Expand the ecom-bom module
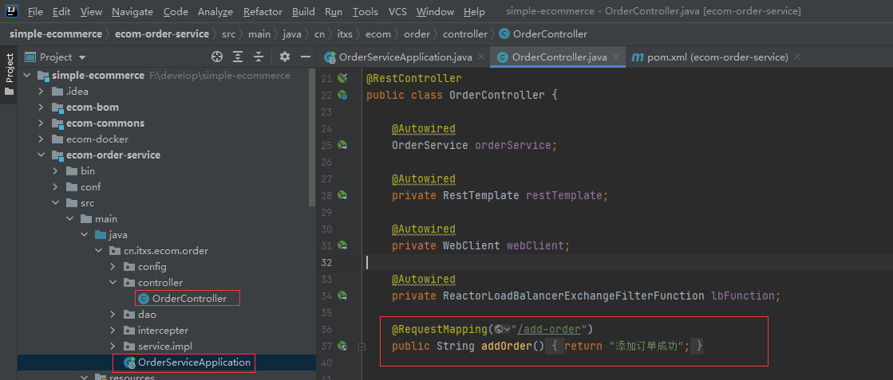This screenshot has width=893, height=380. click(x=41, y=108)
